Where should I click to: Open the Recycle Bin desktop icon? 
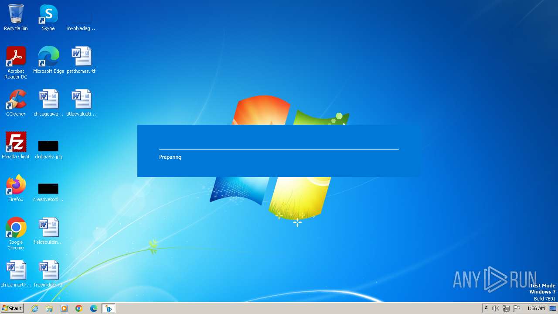tap(16, 17)
